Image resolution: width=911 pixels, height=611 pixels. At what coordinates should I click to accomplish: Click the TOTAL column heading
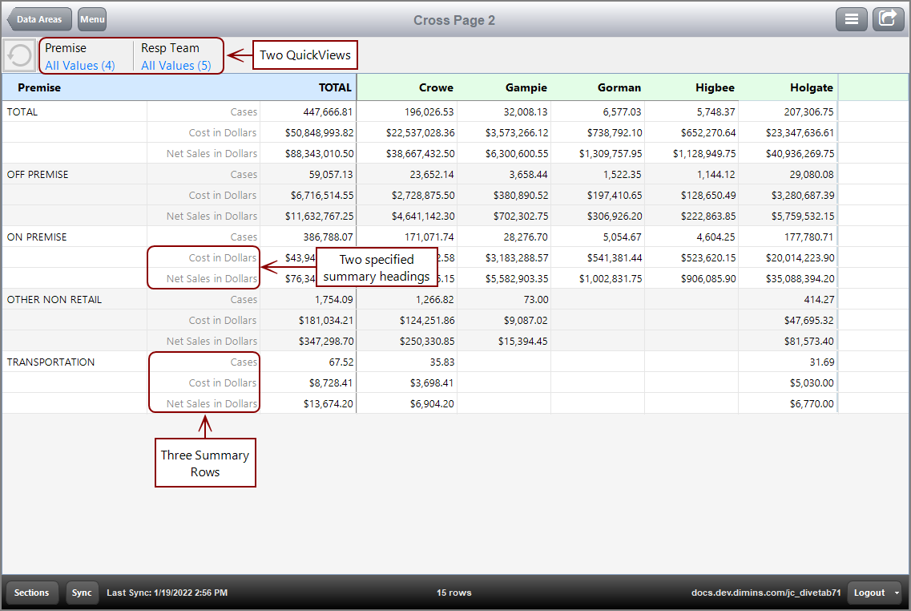click(336, 87)
